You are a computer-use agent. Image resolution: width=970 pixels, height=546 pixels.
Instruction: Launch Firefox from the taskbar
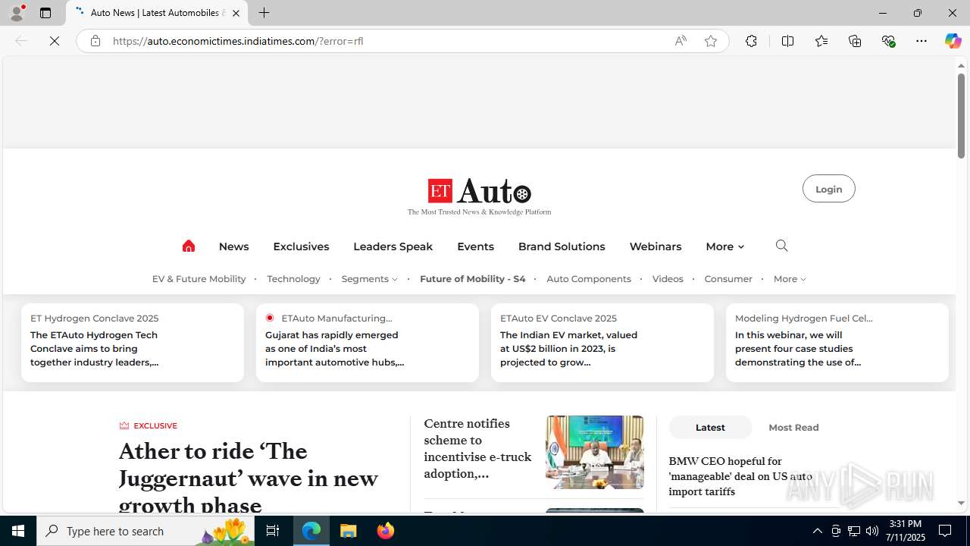click(386, 531)
